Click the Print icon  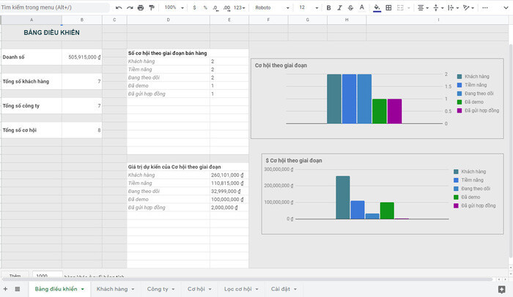(141, 7)
